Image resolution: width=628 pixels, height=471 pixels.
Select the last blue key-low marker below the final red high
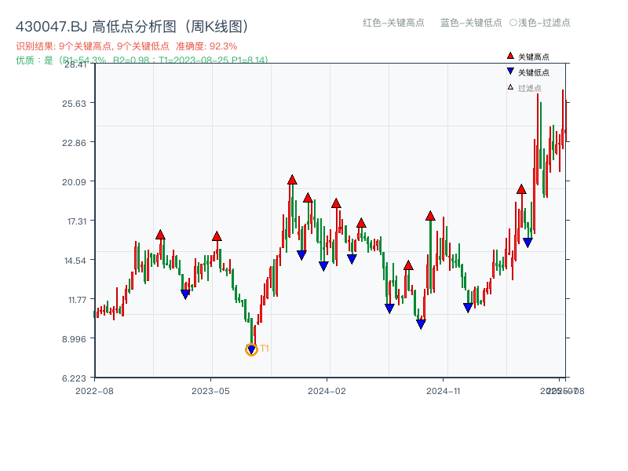click(x=528, y=243)
